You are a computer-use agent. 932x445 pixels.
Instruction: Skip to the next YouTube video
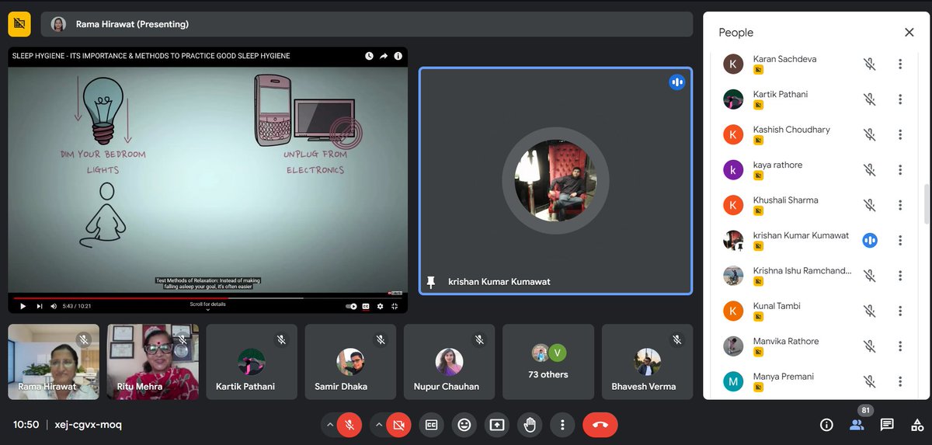(x=40, y=306)
